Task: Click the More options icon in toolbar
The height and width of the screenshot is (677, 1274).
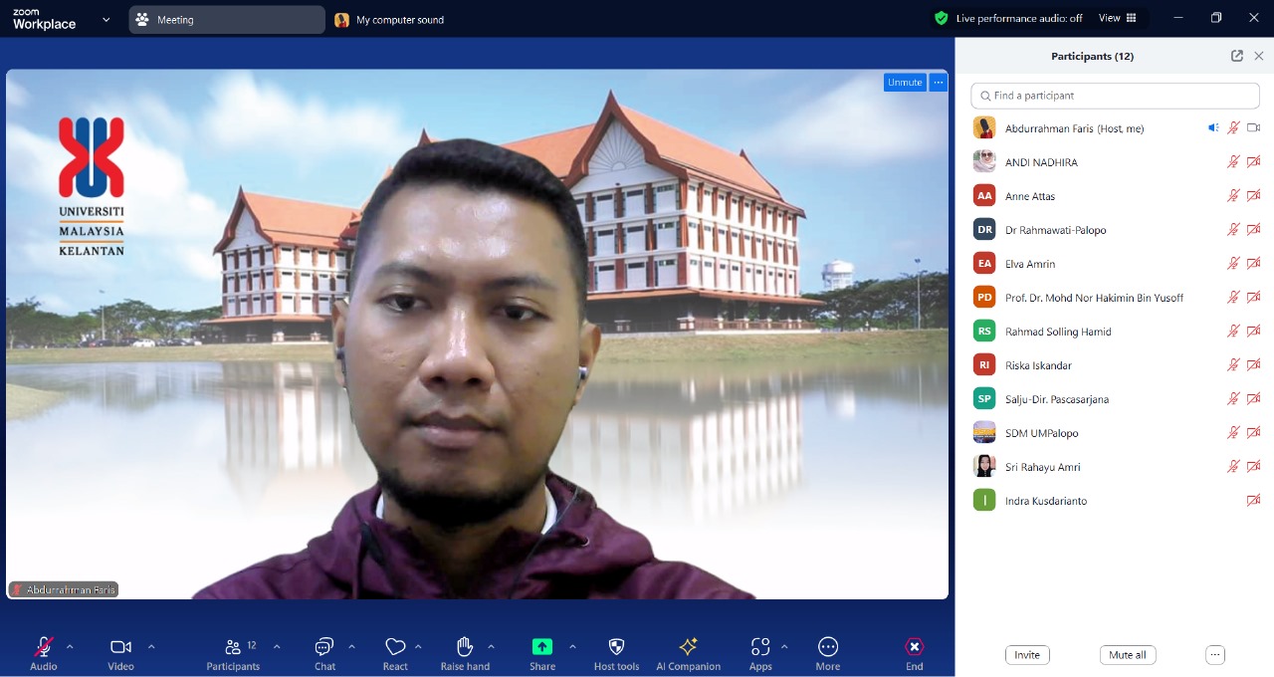Action: pos(827,647)
